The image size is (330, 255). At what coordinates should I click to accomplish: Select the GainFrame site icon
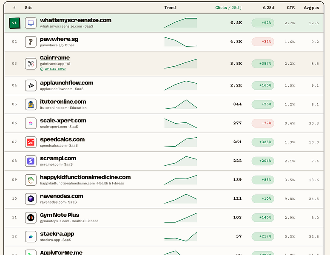point(31,64)
